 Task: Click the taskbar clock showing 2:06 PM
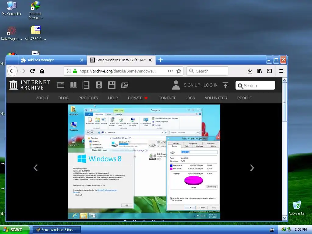click(300, 230)
